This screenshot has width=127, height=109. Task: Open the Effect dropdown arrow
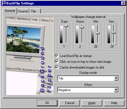[x=116, y=90]
